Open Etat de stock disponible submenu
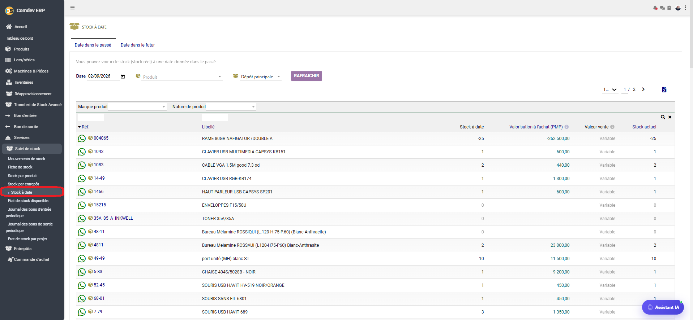Viewport: 693px width, 320px height. [28, 201]
